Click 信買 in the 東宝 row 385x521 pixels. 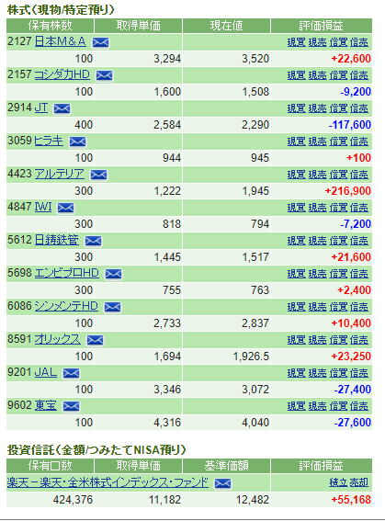(x=338, y=406)
